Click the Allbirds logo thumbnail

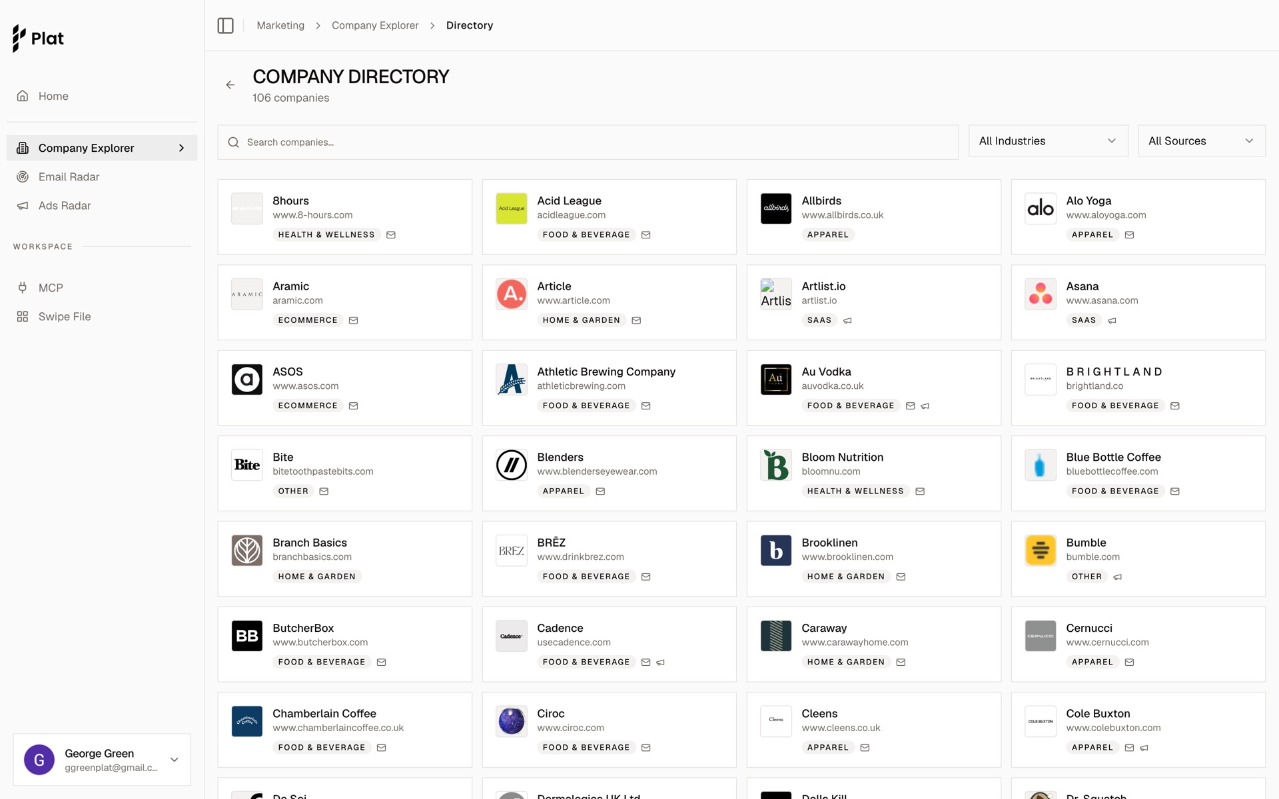[776, 208]
